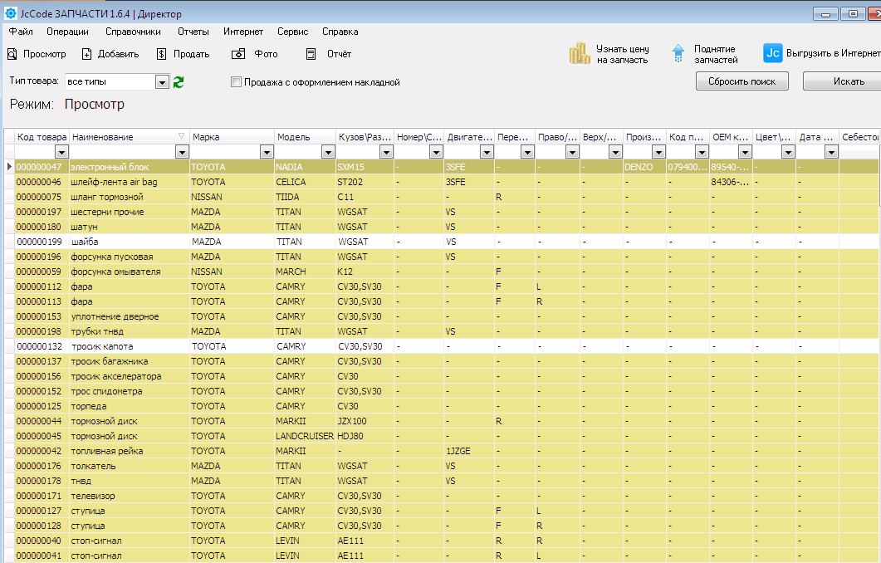Click the Просмотр magnifier icon

click(x=12, y=54)
